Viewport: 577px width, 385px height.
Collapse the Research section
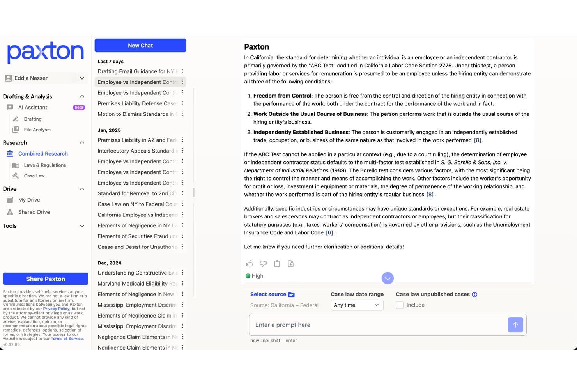(x=82, y=143)
